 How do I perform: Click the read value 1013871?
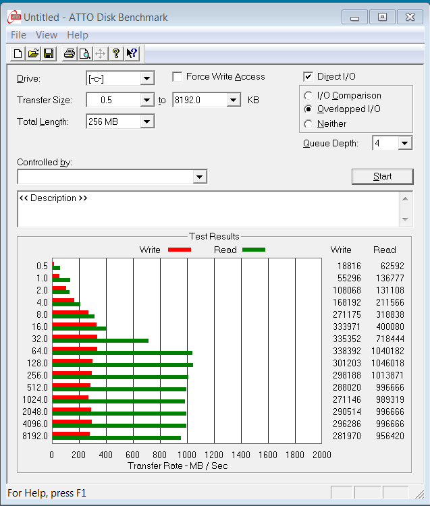[387, 375]
